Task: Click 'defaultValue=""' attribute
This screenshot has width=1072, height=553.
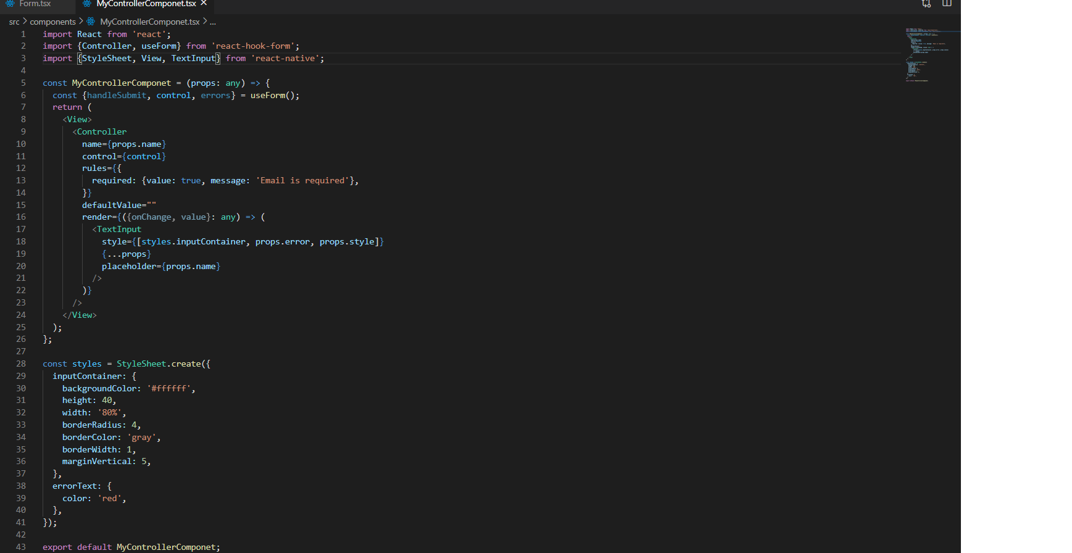Action: (x=119, y=205)
